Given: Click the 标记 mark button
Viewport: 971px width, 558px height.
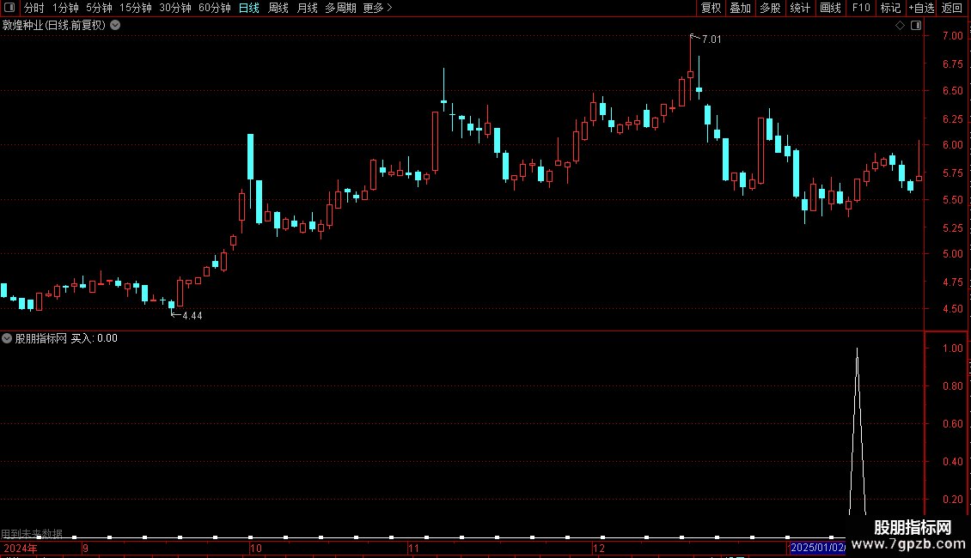Looking at the screenshot, I should pyautogui.click(x=890, y=8).
